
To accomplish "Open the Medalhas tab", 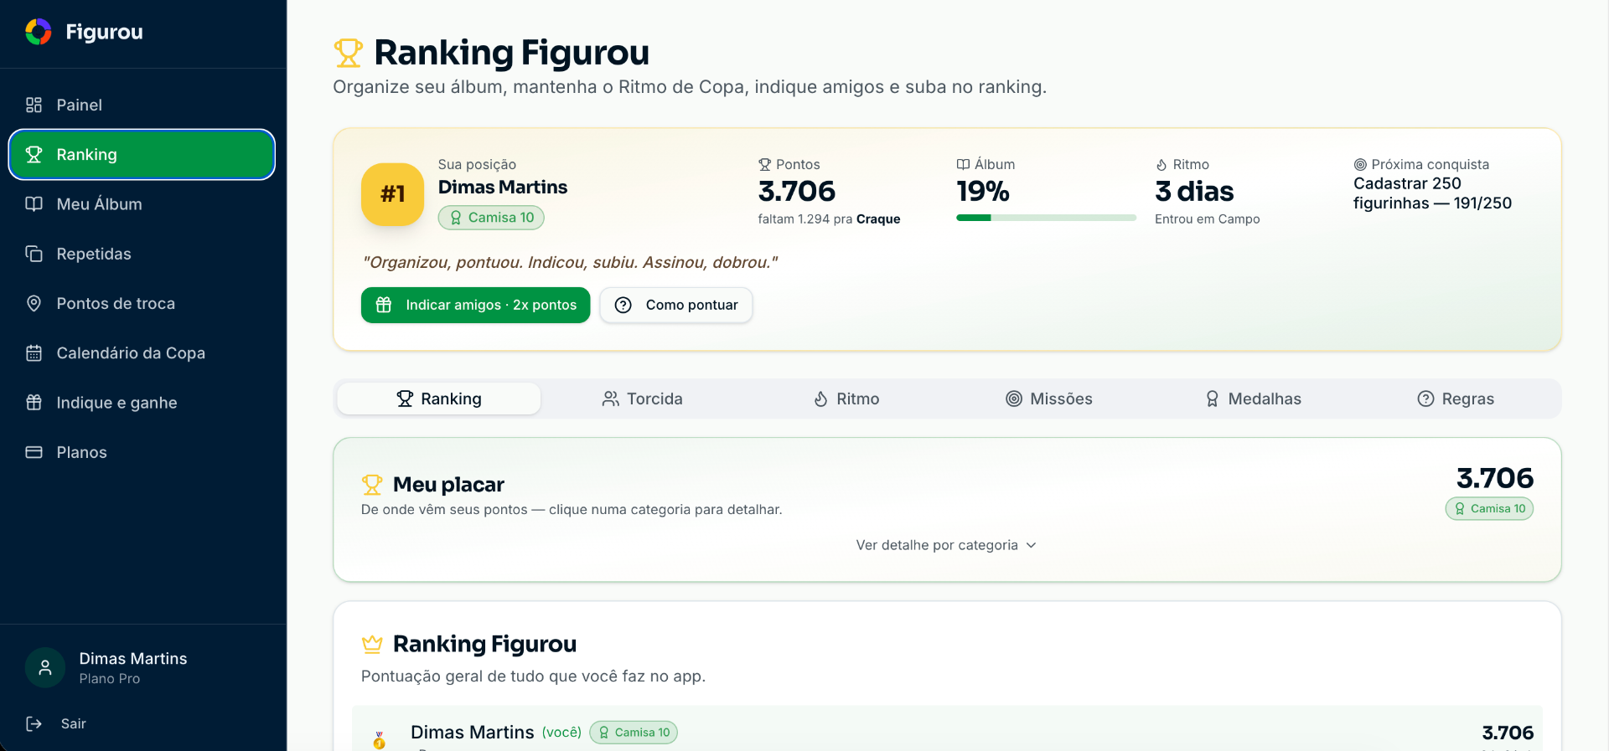I will pyautogui.click(x=1254, y=399).
